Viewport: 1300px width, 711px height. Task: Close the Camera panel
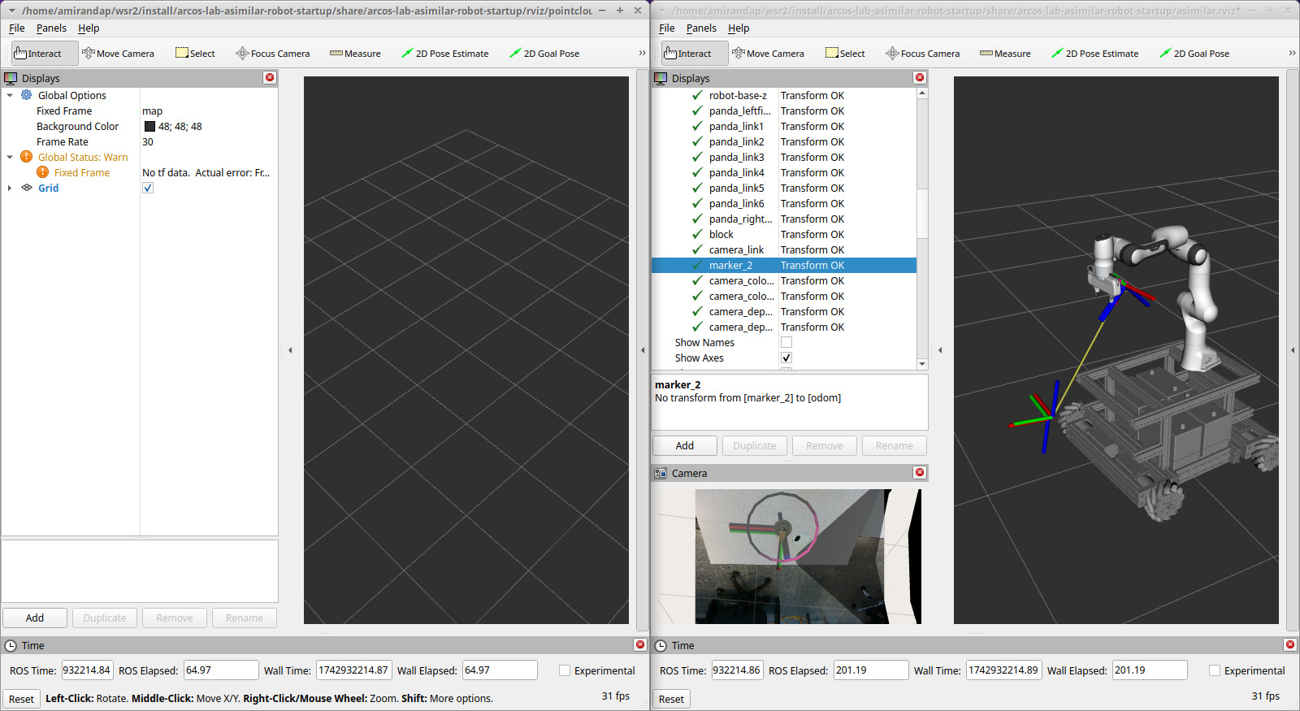click(920, 472)
